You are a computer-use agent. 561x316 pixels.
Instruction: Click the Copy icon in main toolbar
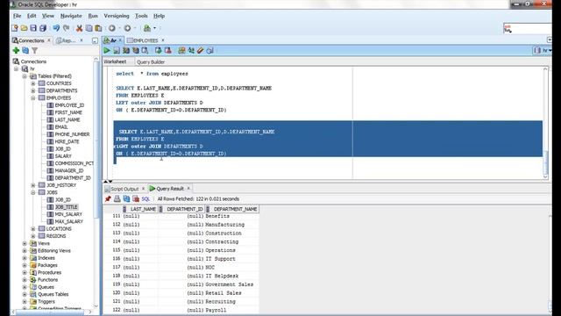click(89, 28)
